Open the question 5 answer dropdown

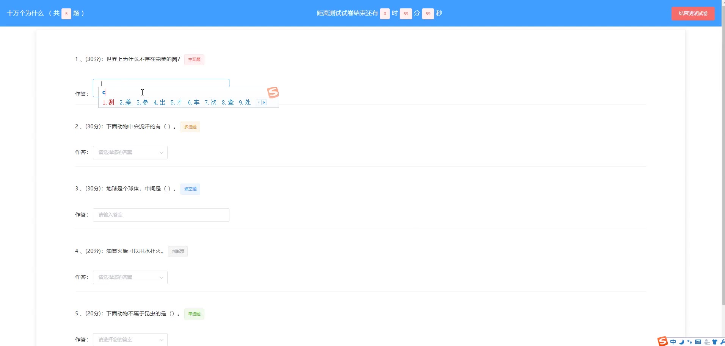pyautogui.click(x=130, y=340)
